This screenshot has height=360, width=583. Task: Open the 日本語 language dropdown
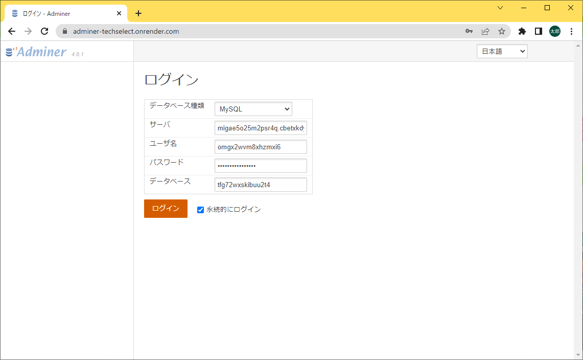click(502, 51)
